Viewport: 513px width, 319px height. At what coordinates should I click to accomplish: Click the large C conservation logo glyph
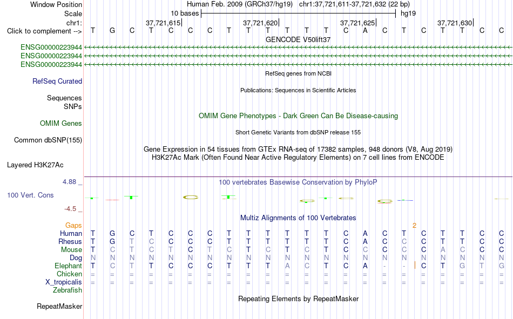click(x=191, y=198)
